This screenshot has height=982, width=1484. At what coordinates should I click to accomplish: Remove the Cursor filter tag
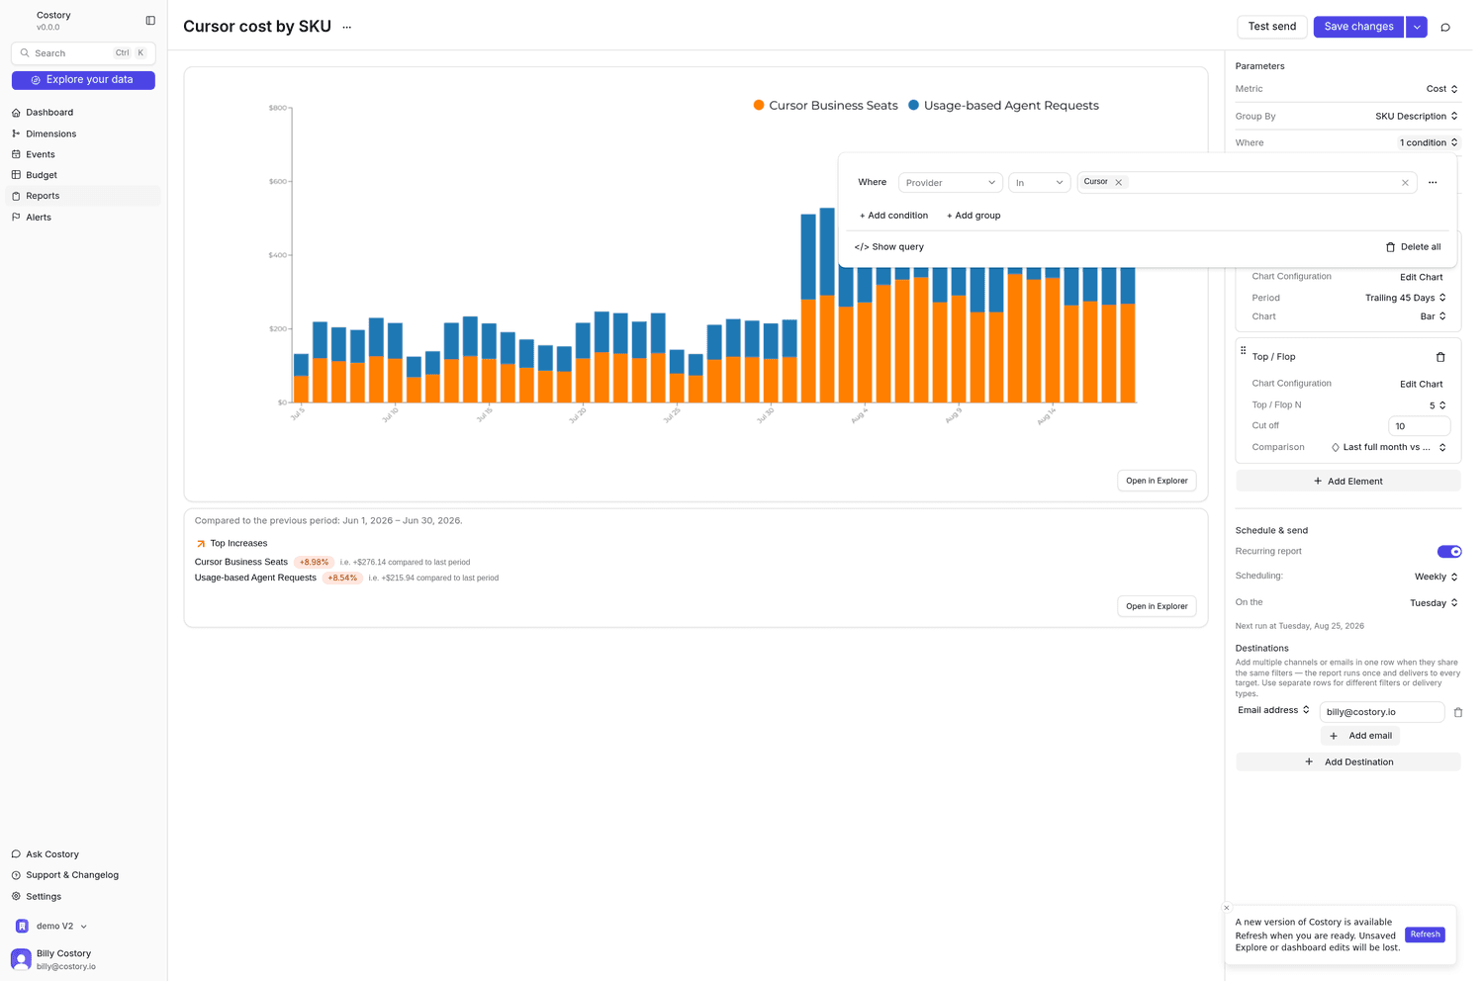(x=1119, y=183)
